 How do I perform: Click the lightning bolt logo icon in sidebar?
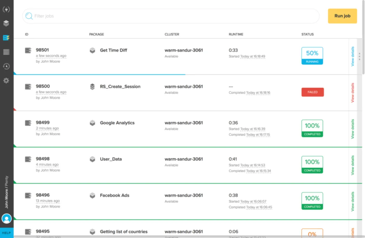(x=6, y=9)
